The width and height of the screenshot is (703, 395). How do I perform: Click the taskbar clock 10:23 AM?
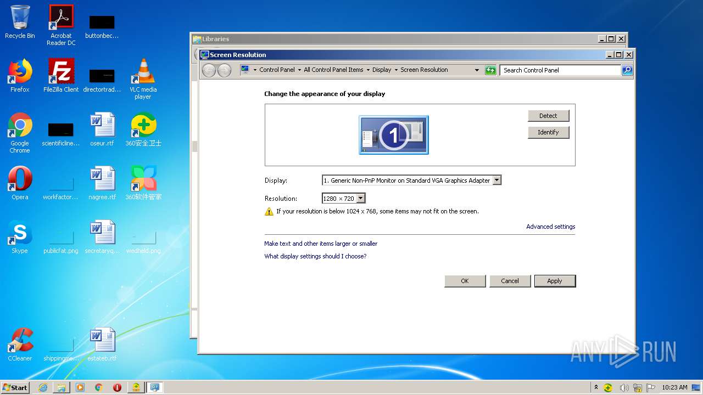tap(674, 387)
